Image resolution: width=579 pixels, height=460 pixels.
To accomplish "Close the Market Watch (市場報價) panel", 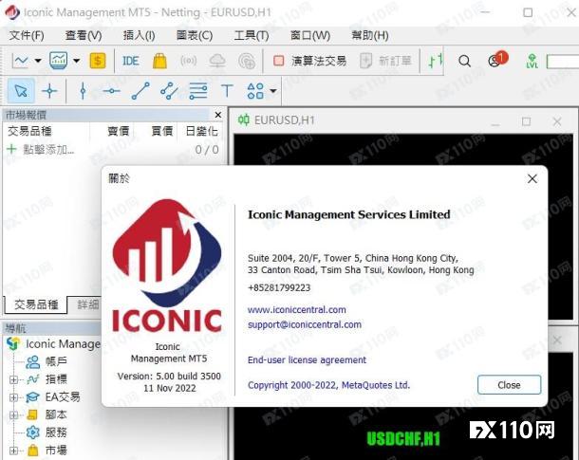I will coord(218,115).
